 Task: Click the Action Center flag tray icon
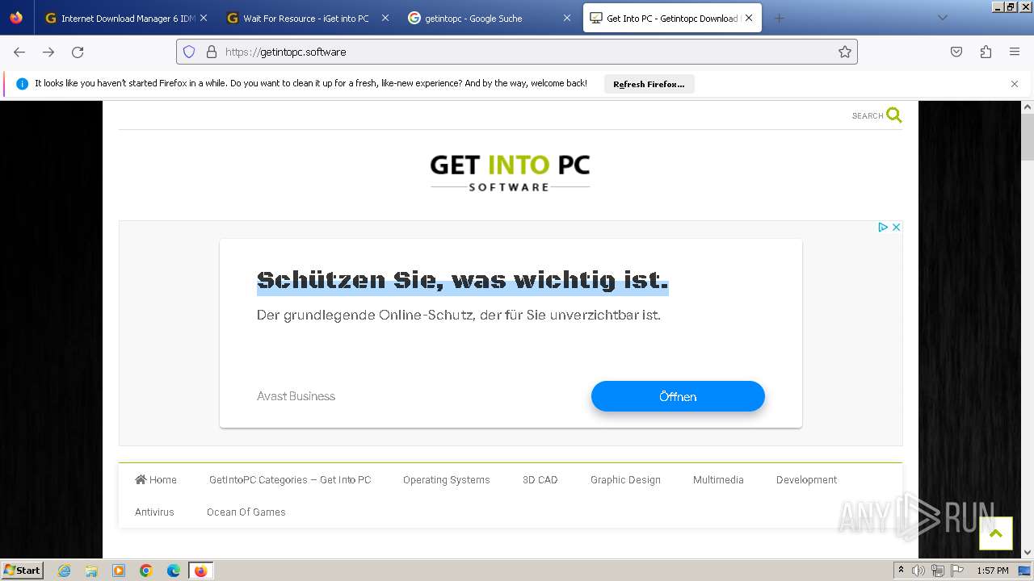pyautogui.click(x=957, y=571)
